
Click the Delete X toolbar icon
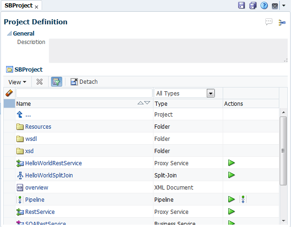[x=39, y=81]
